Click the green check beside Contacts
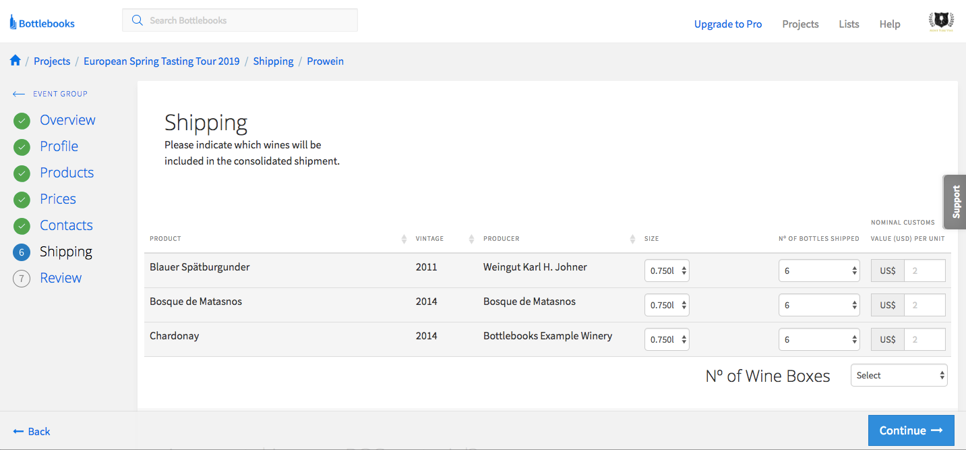 pyautogui.click(x=22, y=226)
